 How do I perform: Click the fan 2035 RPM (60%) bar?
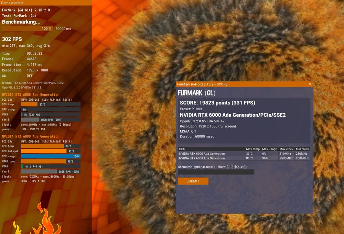51,171
